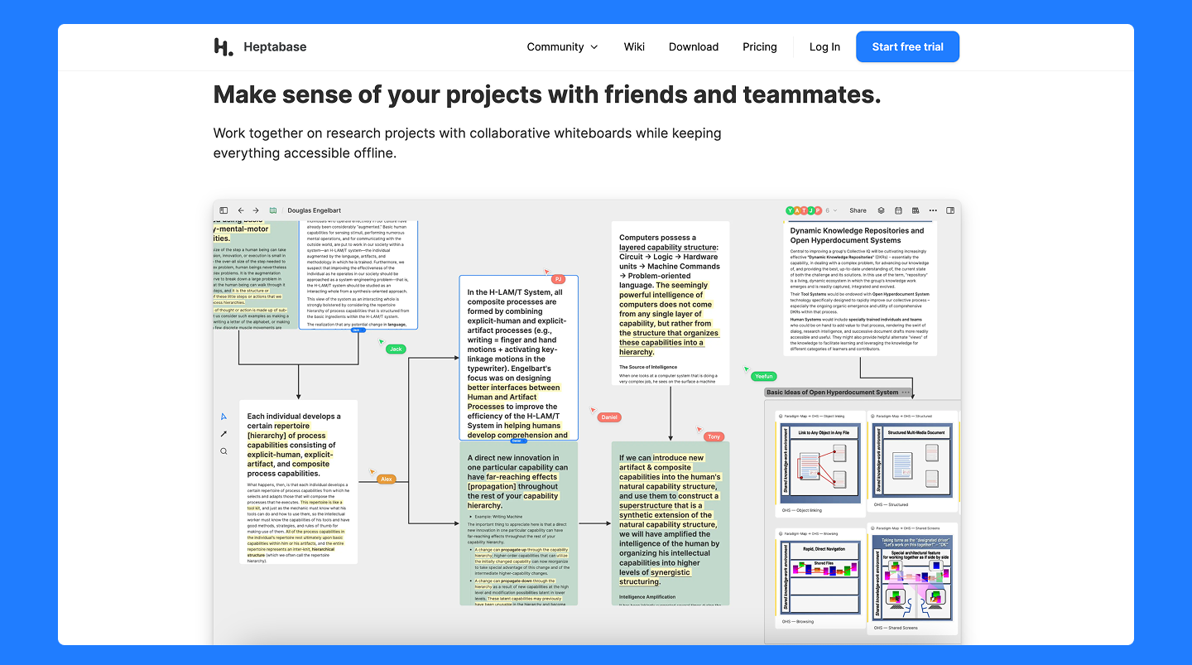This screenshot has width=1192, height=665.
Task: Open the layers stack icon beside Share
Action: (x=882, y=210)
